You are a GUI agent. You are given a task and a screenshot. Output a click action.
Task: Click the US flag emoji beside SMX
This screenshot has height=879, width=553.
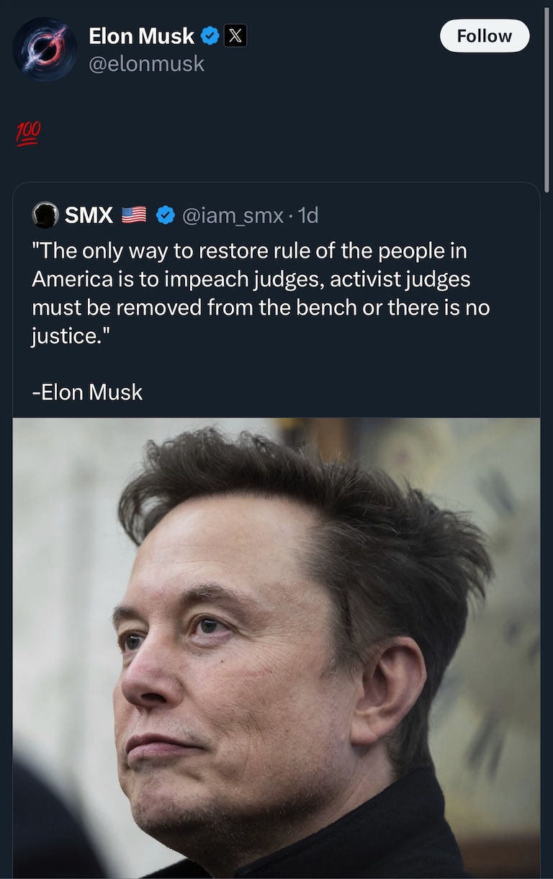click(x=134, y=215)
